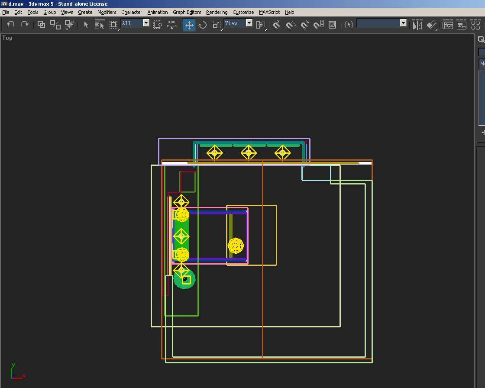The width and height of the screenshot is (485, 388).
Task: Enable the Percent Snap toggle
Action: point(305,25)
